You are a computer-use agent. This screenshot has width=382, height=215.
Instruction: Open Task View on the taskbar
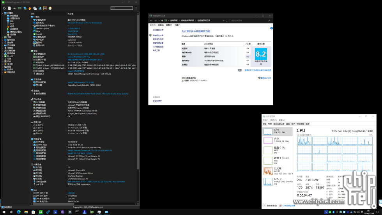click(11, 212)
